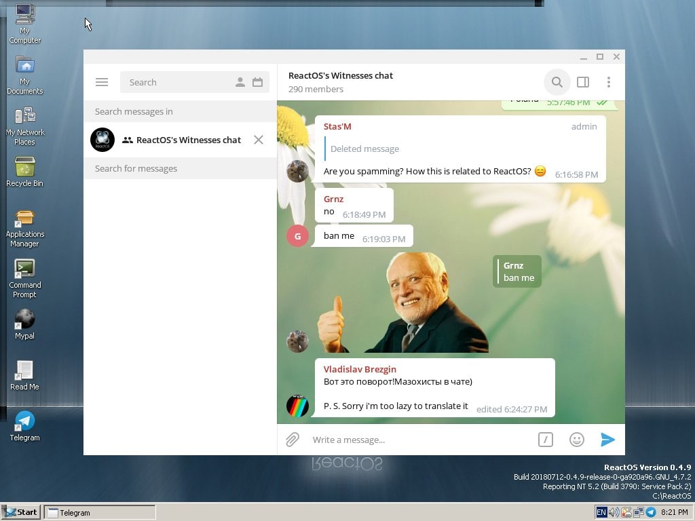This screenshot has height=521, width=695.
Task: Click the red G avatar of Grnz
Action: [x=297, y=236]
